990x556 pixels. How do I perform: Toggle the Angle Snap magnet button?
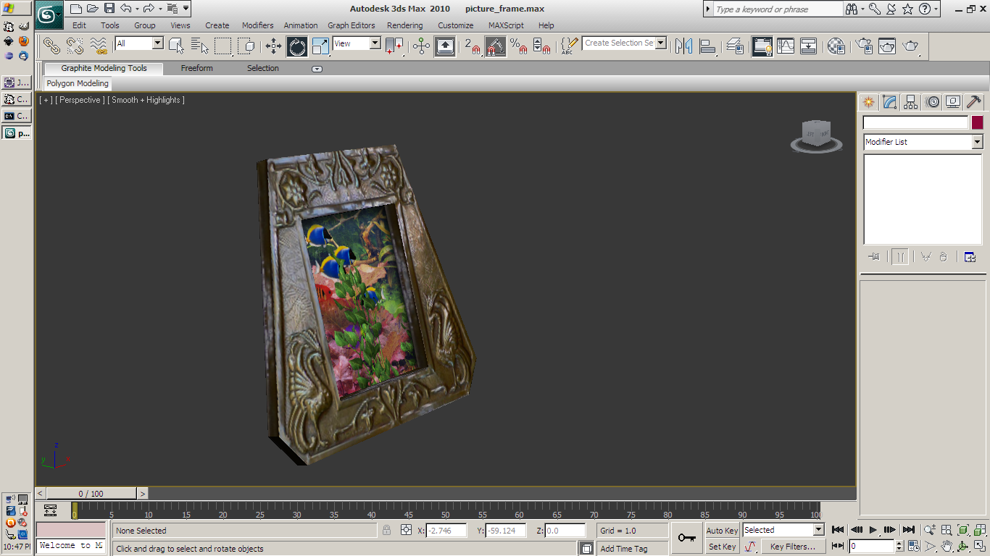click(496, 46)
